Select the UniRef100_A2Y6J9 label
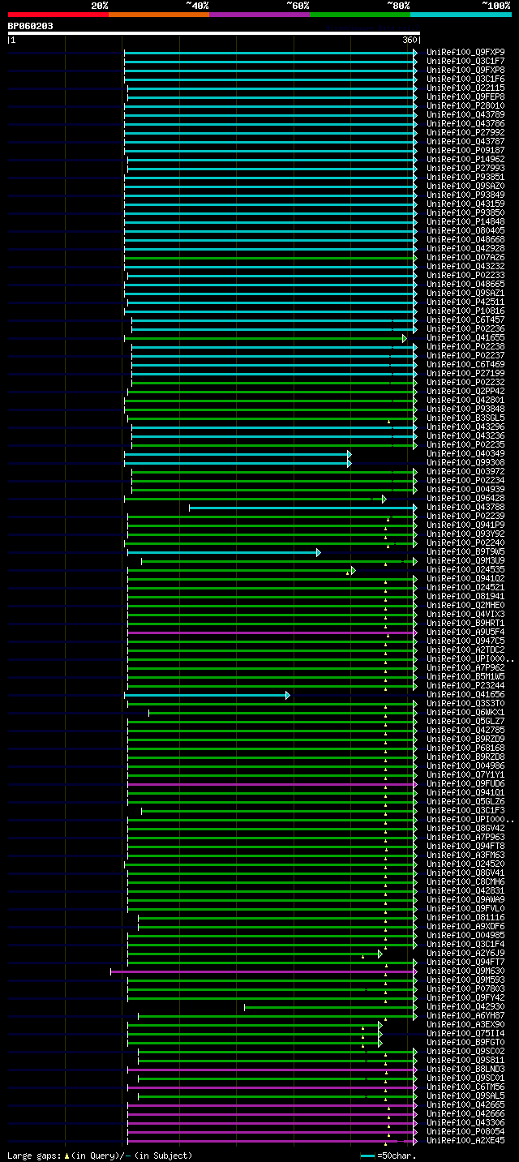The height and width of the screenshot is (1162, 519). (x=466, y=953)
